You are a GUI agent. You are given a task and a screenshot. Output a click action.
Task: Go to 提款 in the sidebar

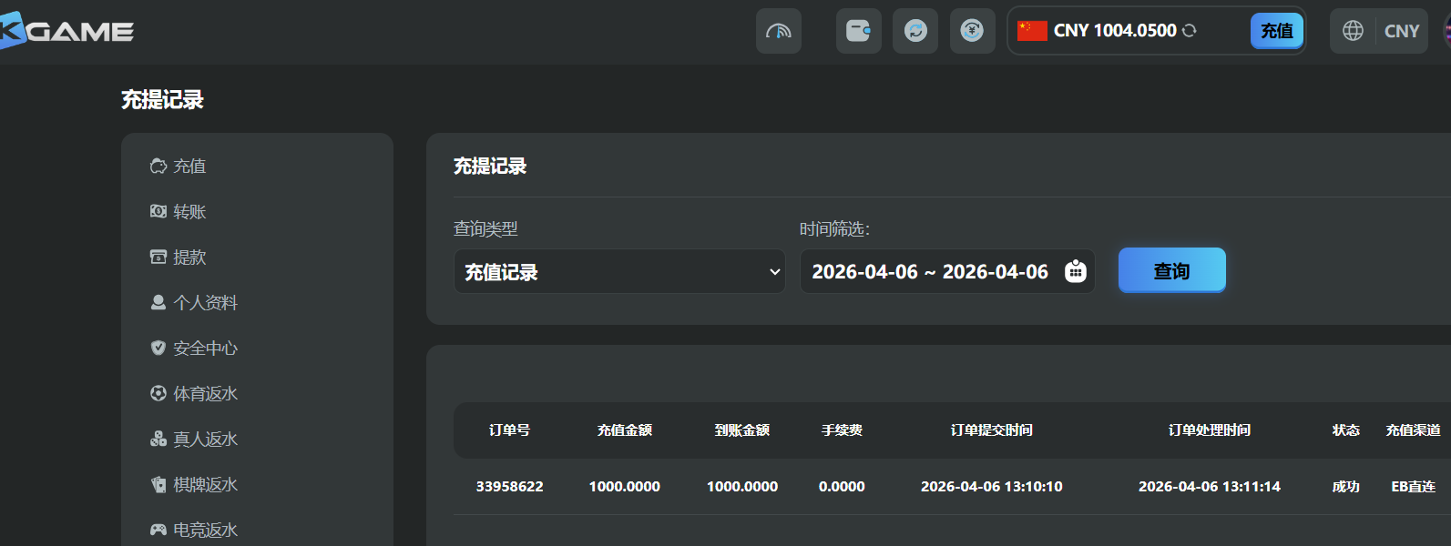[189, 258]
